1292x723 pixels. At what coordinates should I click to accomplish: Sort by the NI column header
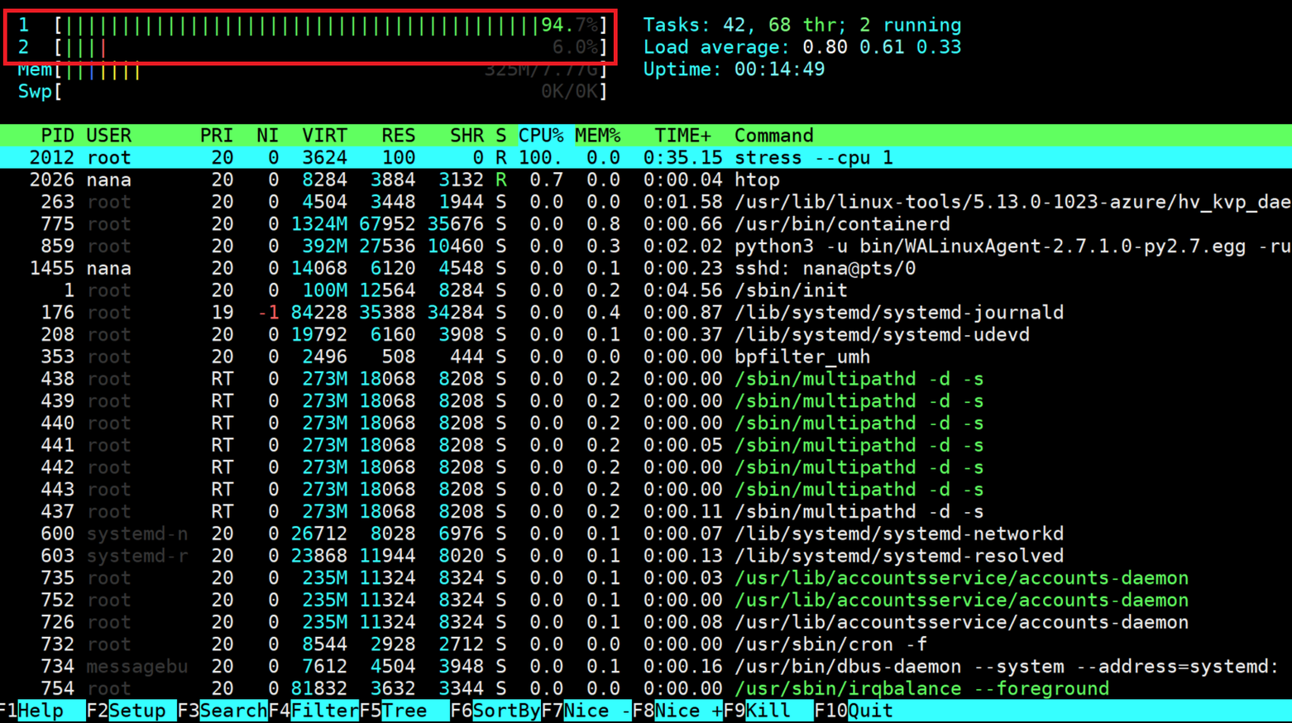(x=267, y=136)
